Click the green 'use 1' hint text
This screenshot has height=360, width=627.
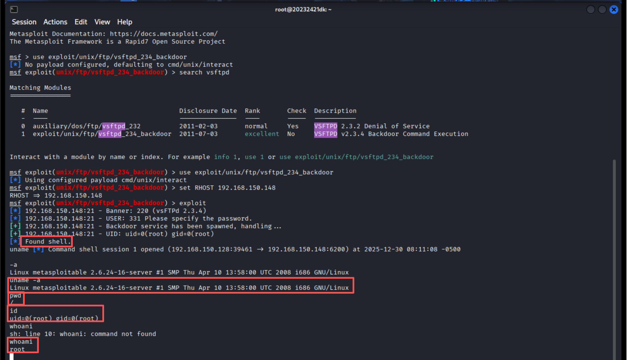click(254, 157)
